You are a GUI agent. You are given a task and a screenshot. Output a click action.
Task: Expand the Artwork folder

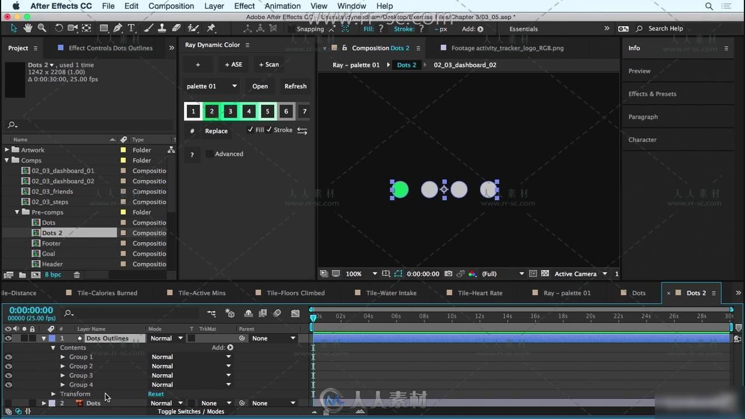(7, 150)
